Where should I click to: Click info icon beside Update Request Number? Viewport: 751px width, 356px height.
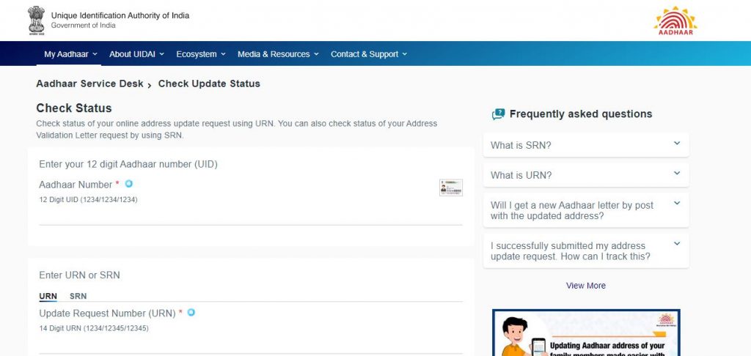coord(191,313)
